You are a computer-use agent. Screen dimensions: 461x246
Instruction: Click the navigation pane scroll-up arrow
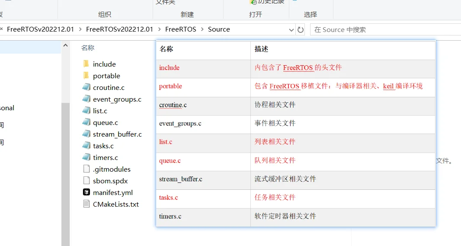coord(66,45)
